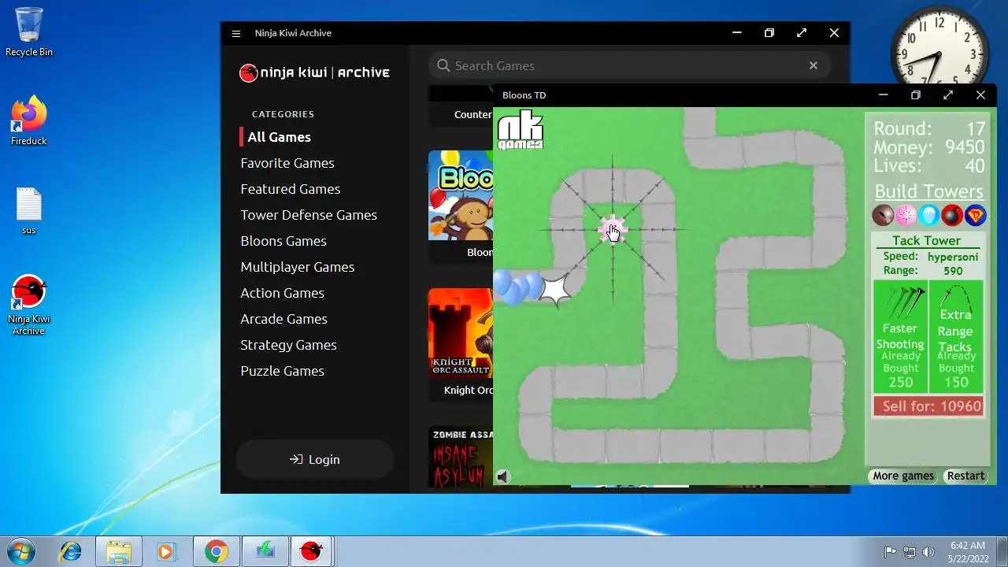Open the Zombie Assault Insane Asylum thumbnail
The width and height of the screenshot is (1008, 567).
click(x=461, y=457)
